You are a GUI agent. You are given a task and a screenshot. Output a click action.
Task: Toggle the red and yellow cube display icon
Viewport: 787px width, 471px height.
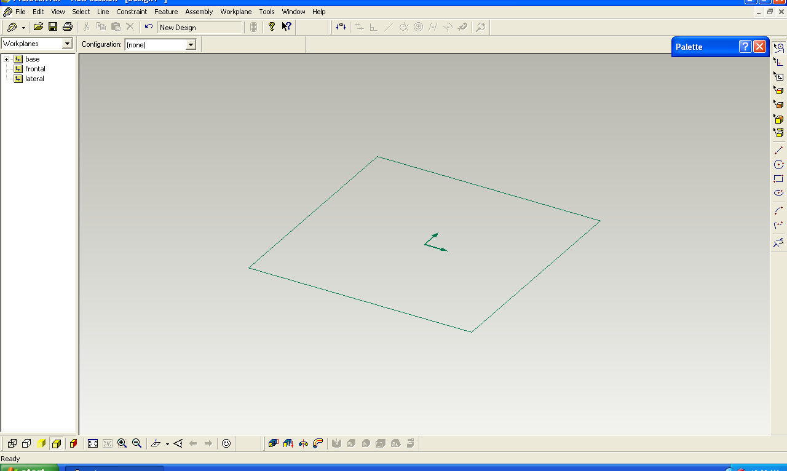(74, 443)
